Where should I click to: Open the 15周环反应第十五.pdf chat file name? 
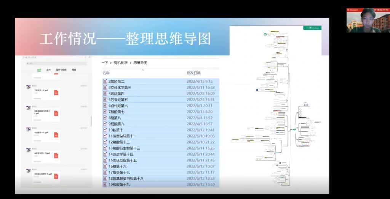coord(43,174)
